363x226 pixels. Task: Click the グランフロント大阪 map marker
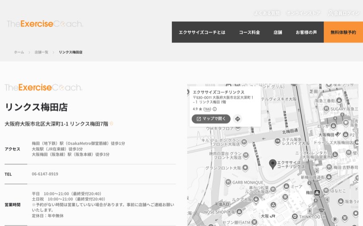(x=245, y=168)
